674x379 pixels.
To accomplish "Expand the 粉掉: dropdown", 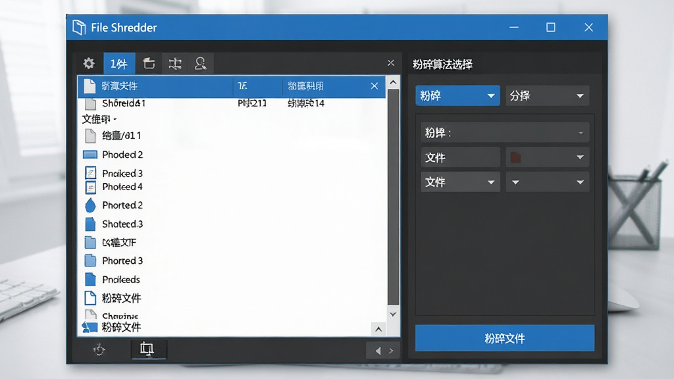I will coord(505,132).
